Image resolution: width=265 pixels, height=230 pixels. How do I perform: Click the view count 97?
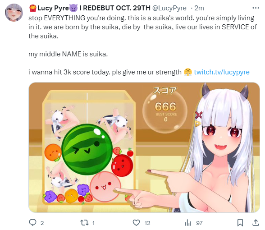[199, 223]
